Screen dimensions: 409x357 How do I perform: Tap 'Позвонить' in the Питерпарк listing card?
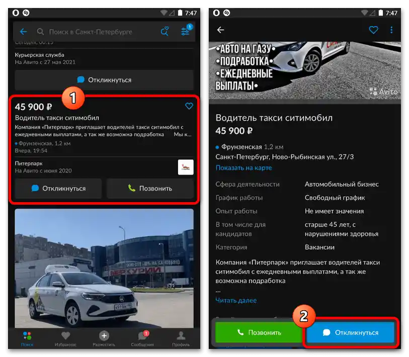(150, 188)
